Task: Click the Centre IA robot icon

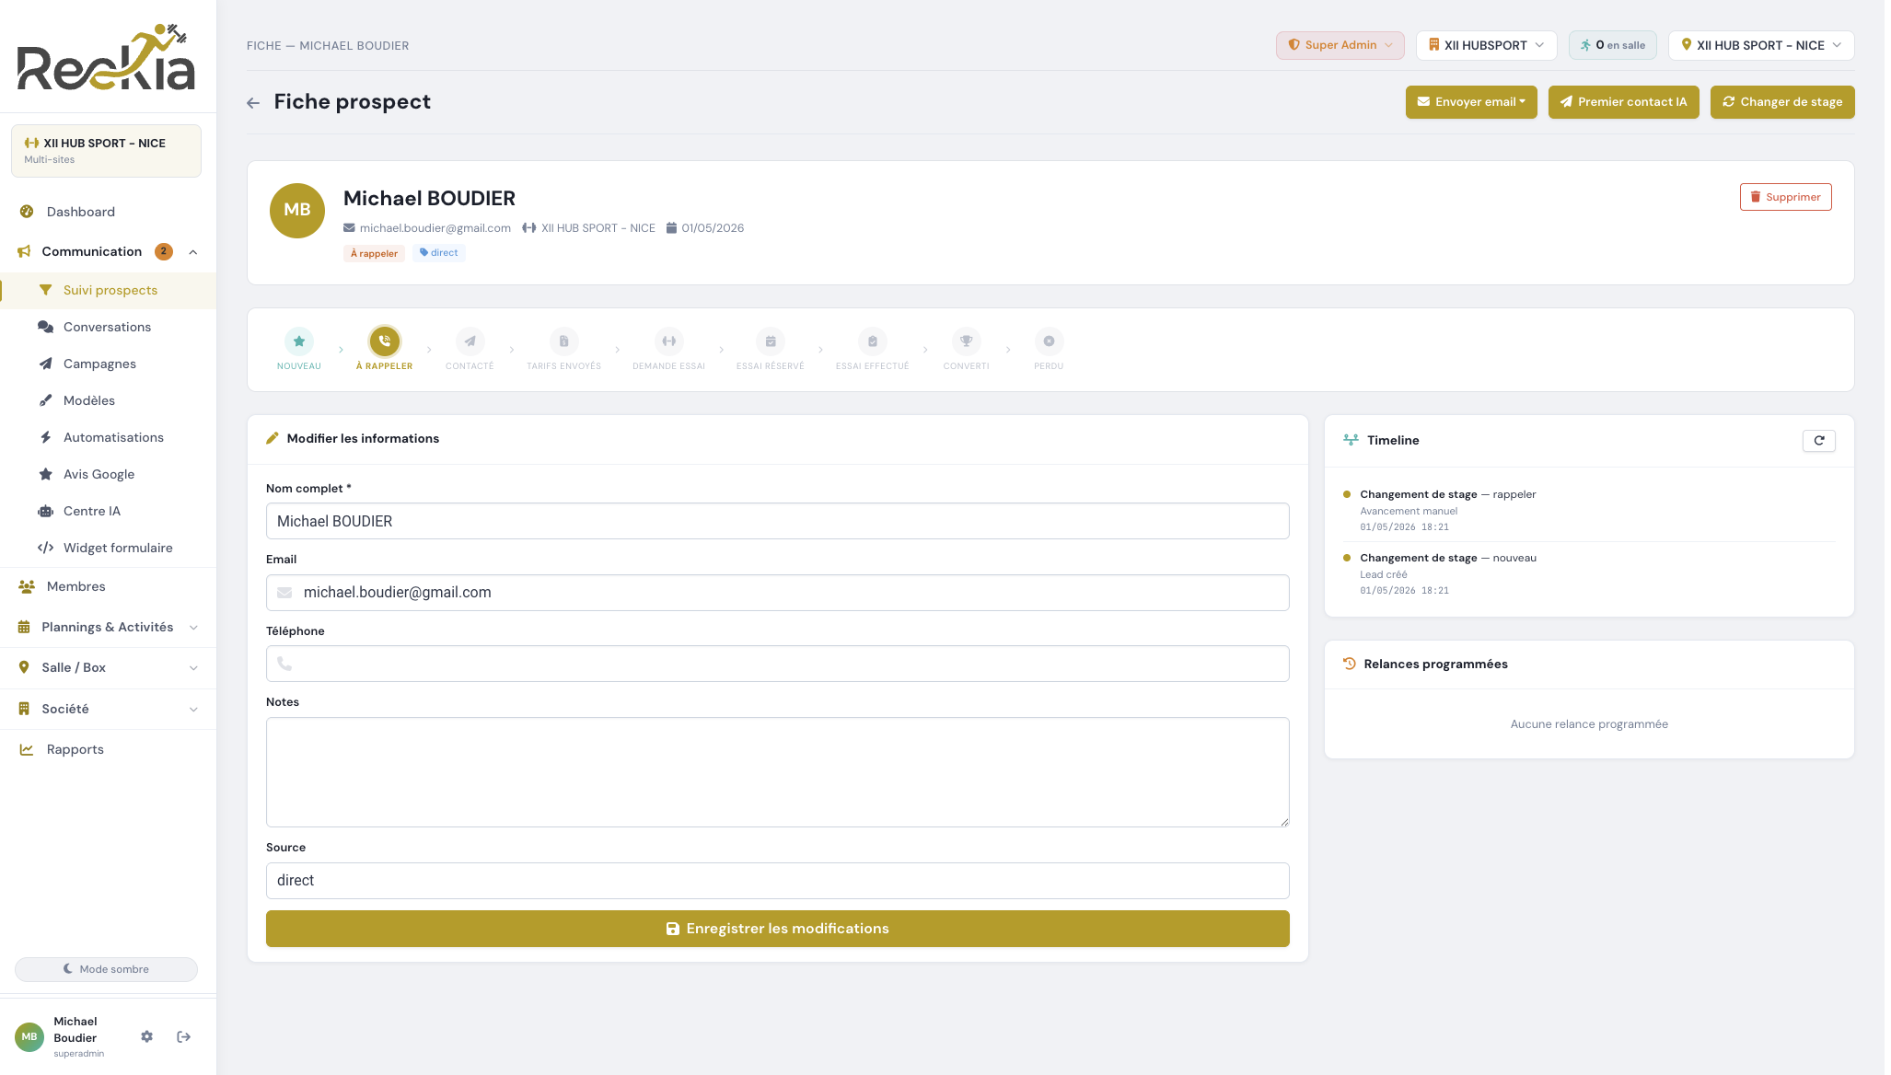Action: (45, 511)
